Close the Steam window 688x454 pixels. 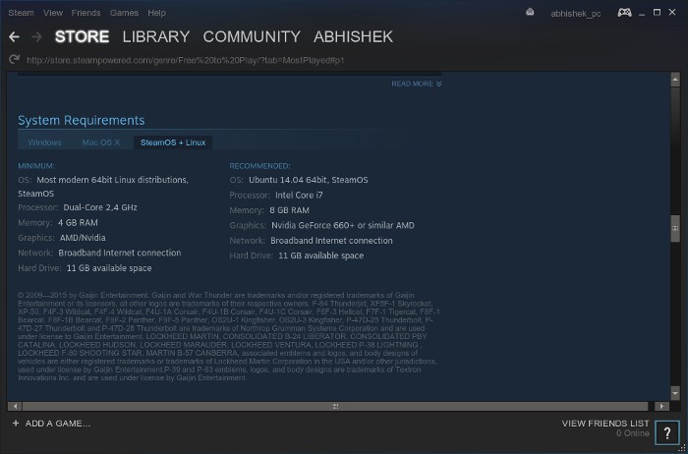672,12
